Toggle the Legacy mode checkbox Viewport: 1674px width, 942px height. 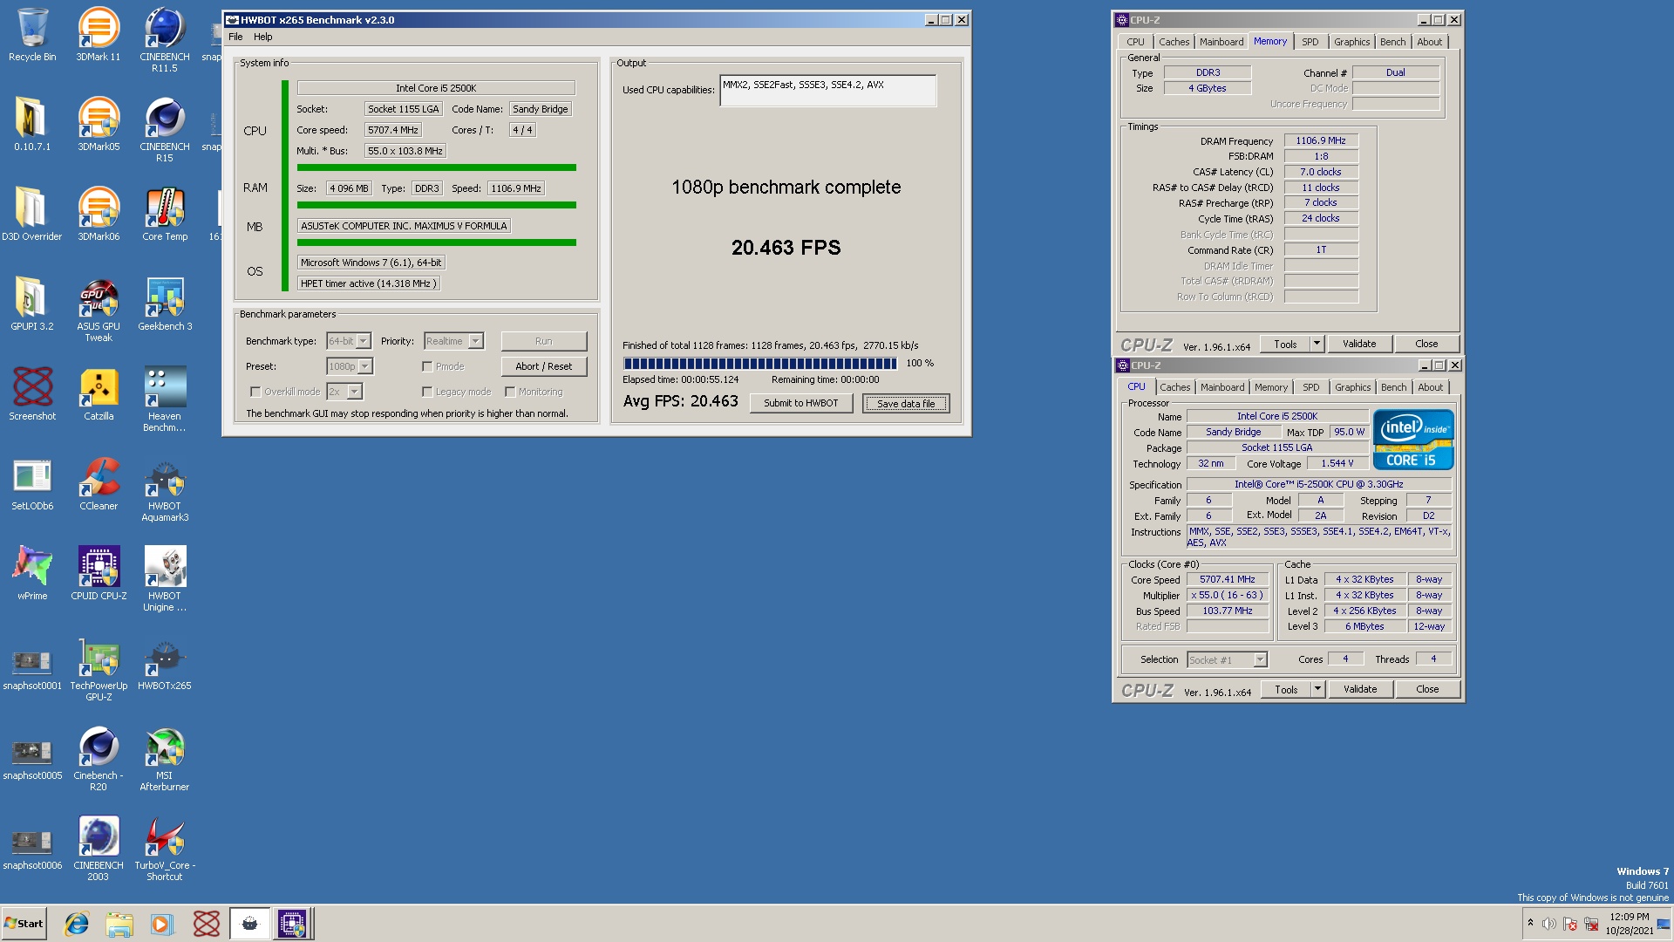coord(427,392)
